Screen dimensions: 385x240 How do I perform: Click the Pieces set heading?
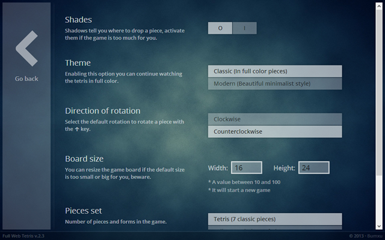coord(83,211)
